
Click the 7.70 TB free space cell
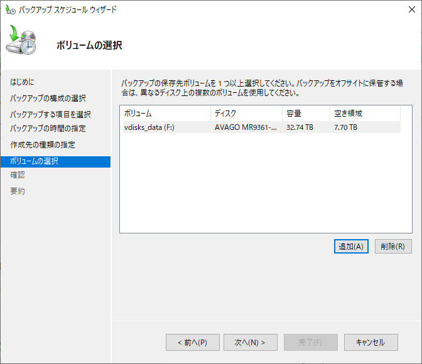(345, 127)
